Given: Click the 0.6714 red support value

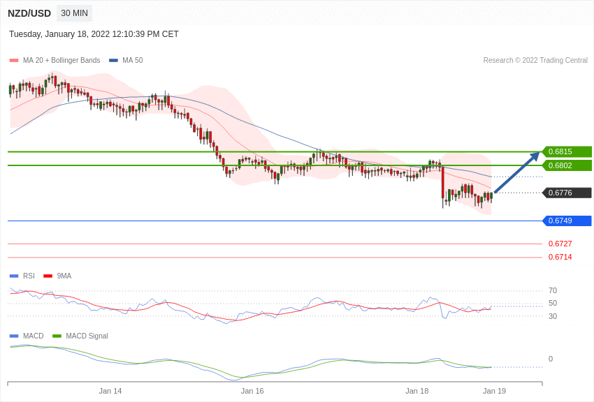Looking at the screenshot, I should (x=560, y=257).
